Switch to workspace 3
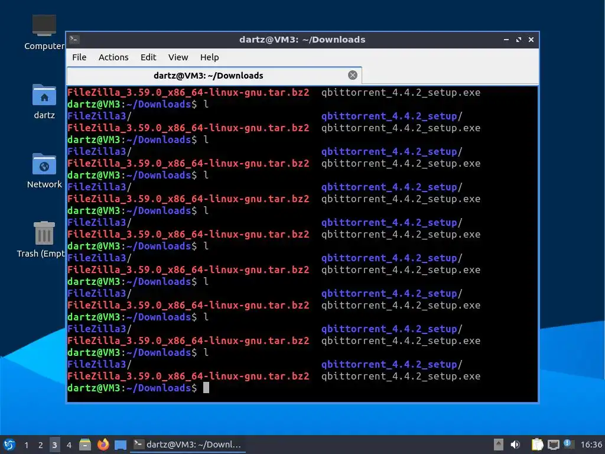This screenshot has height=454, width=605. [x=54, y=445]
